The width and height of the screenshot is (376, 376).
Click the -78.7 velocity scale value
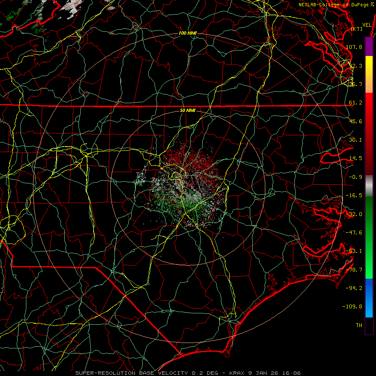(354, 270)
